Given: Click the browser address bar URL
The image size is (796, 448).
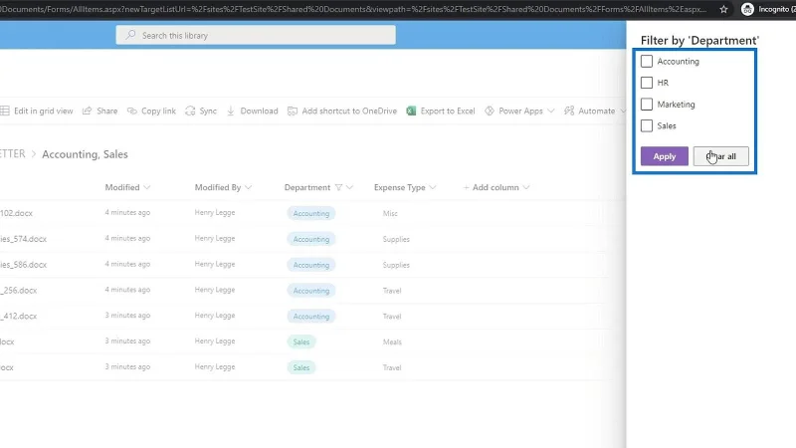Looking at the screenshot, I should point(353,9).
